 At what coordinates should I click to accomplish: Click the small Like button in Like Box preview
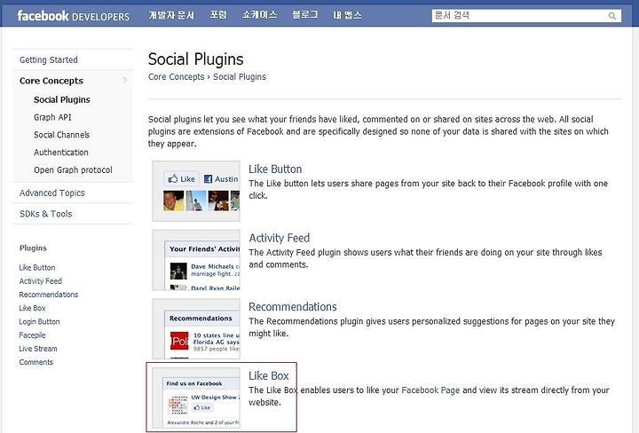point(201,407)
